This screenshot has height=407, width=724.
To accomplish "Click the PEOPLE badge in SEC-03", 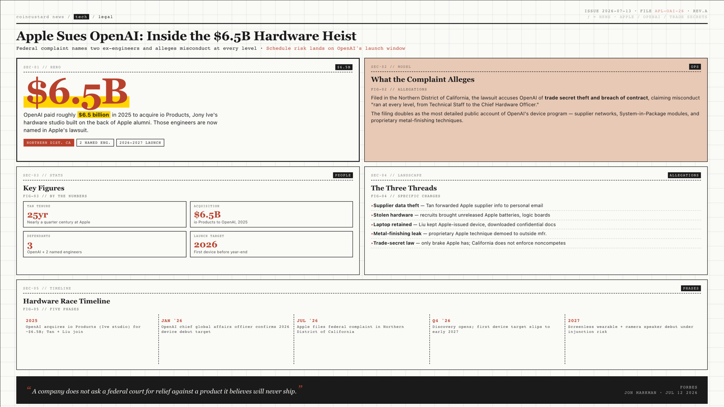I will [343, 175].
